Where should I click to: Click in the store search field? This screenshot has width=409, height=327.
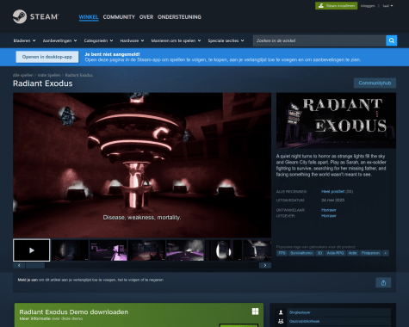click(319, 40)
